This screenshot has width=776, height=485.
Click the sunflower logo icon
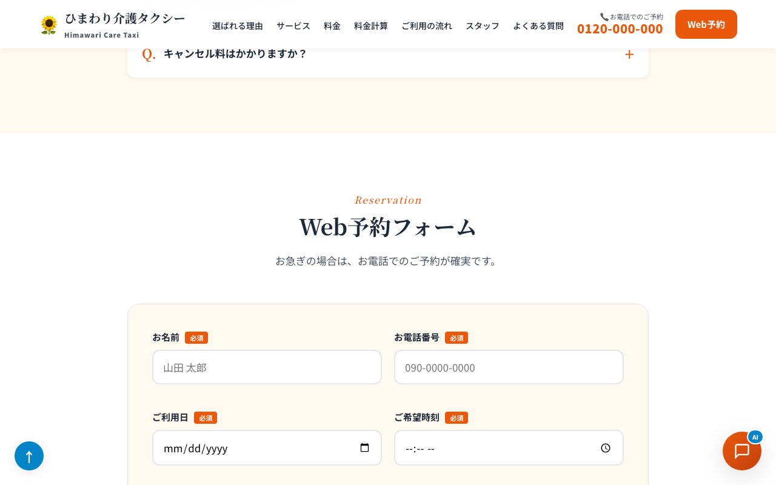[48, 25]
